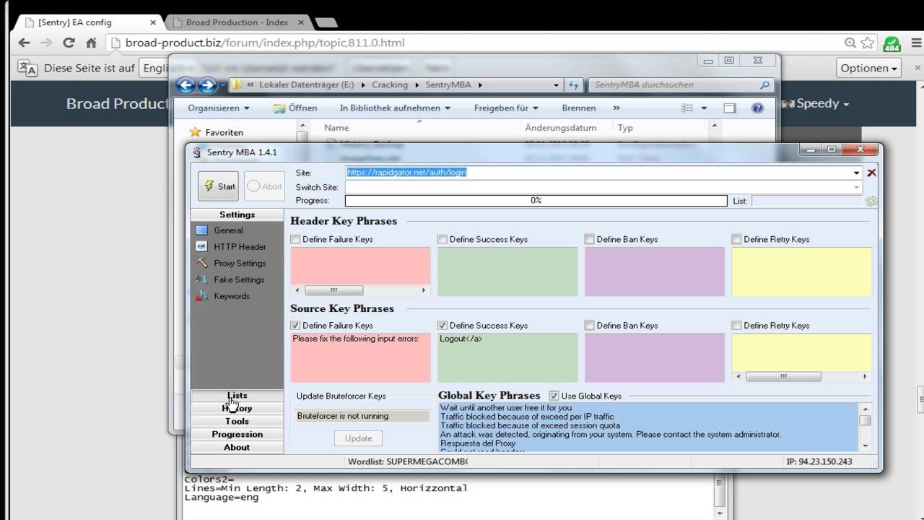
Task: Select 'Traffic blocked because of exceed session quota'
Action: [530, 425]
